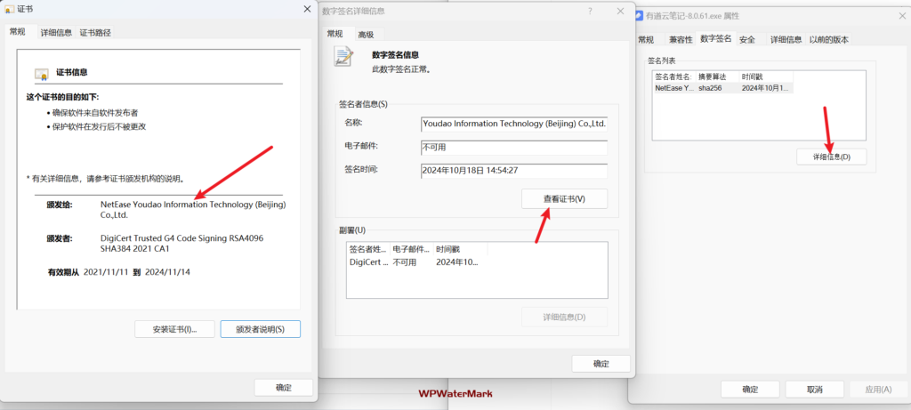The width and height of the screenshot is (911, 410).
Task: Click the 2024年10... timestamp in 副署 list
Action: (x=456, y=261)
